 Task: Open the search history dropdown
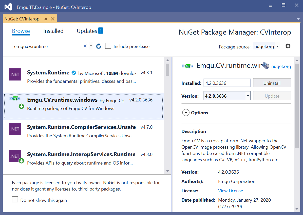pyautogui.click(x=91, y=46)
